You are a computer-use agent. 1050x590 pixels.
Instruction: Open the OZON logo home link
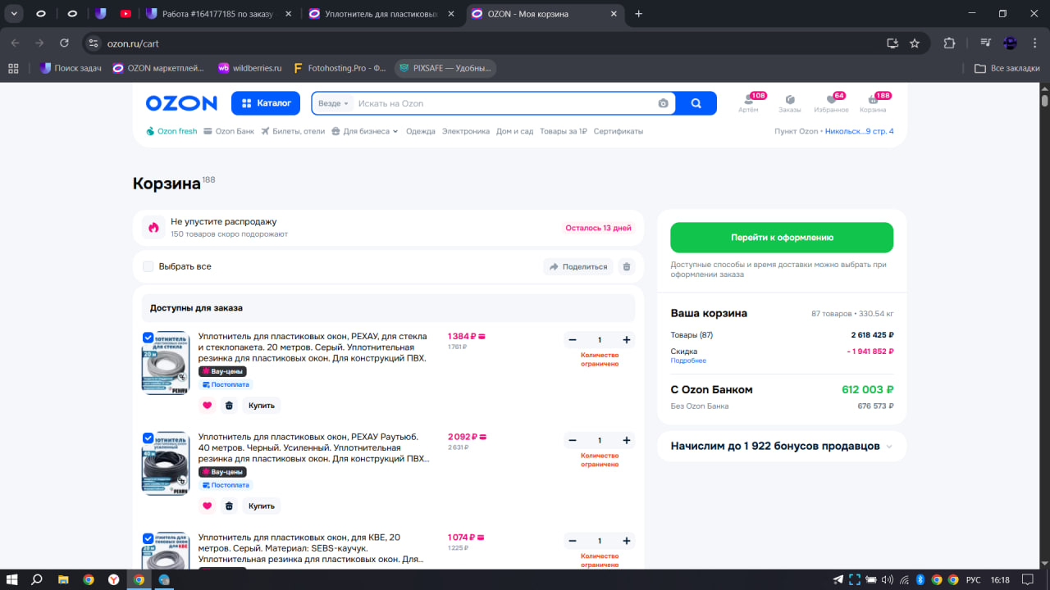[181, 103]
